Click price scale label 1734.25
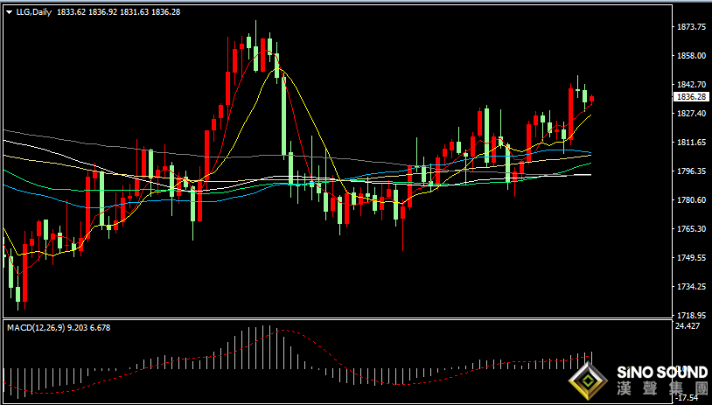This screenshot has height=405, width=712. 691,287
